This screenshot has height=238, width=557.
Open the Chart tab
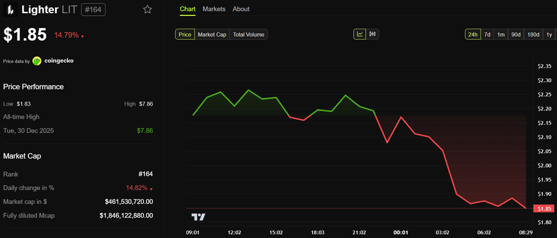point(187,9)
